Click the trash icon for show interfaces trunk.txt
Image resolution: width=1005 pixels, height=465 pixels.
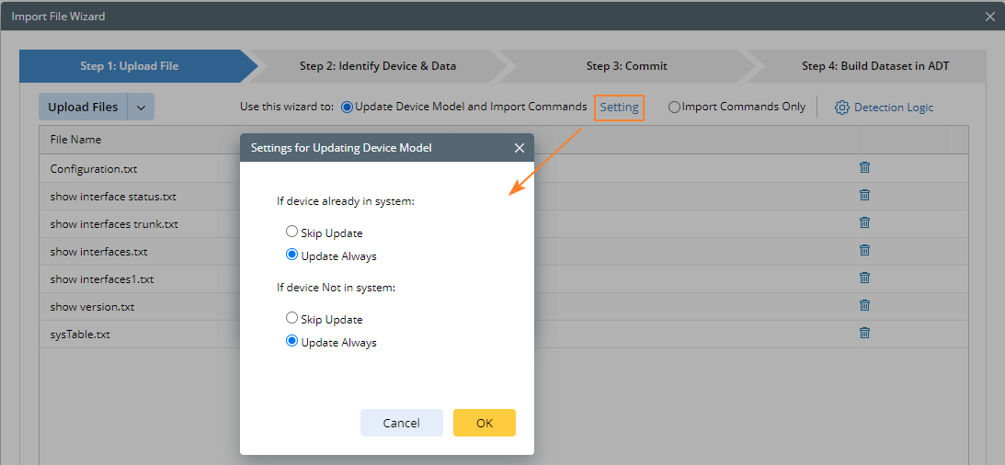pos(864,222)
